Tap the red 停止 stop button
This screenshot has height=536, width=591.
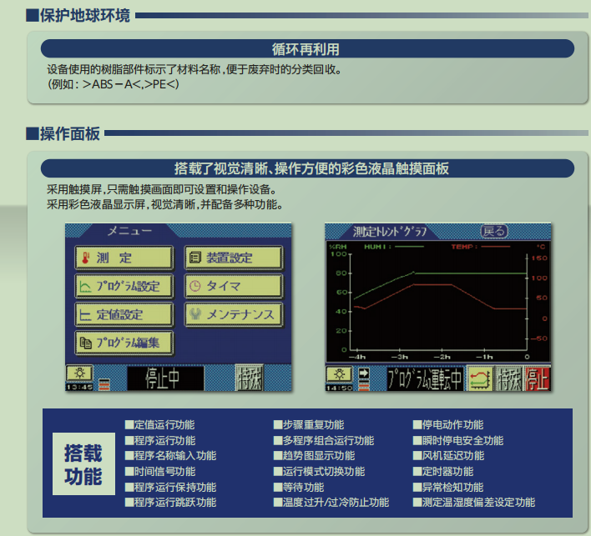click(x=538, y=378)
